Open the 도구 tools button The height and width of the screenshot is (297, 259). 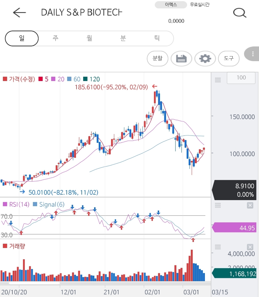point(229,59)
